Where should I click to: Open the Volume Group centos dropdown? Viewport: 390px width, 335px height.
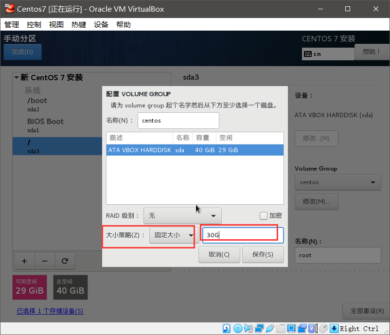click(x=337, y=182)
